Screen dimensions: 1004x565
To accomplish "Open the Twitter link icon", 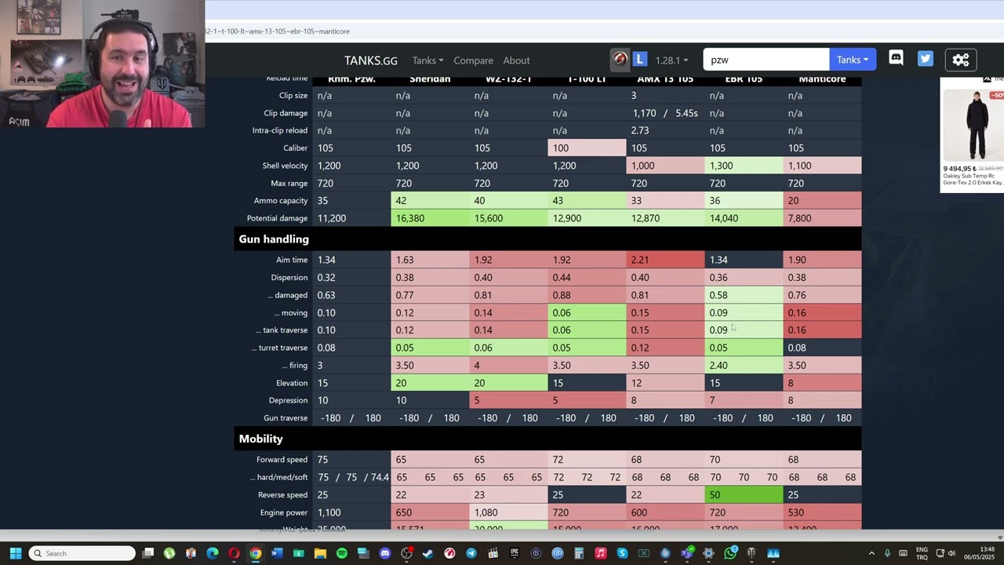I will 926,59.
